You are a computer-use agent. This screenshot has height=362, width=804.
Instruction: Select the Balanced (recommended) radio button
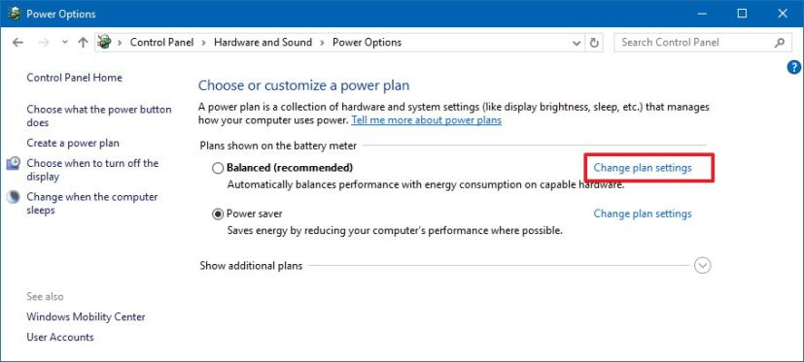click(x=218, y=168)
